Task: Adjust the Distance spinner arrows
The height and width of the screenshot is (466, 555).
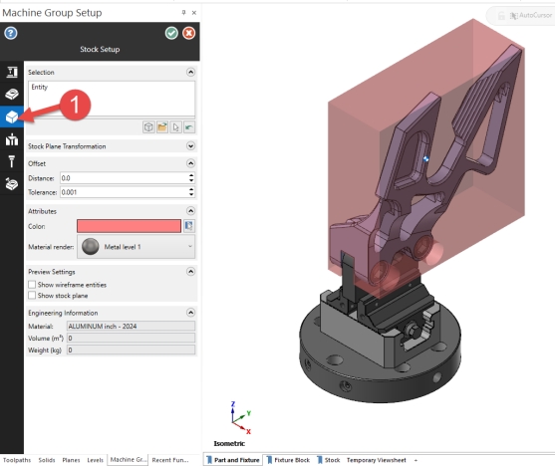Action: [191, 178]
